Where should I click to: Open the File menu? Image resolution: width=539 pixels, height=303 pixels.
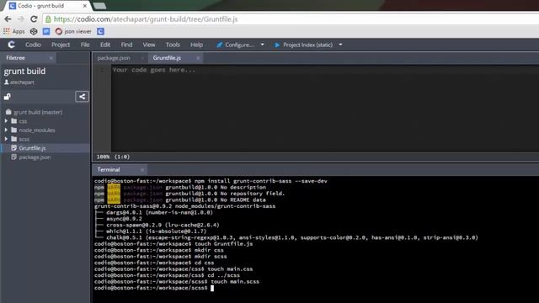85,45
